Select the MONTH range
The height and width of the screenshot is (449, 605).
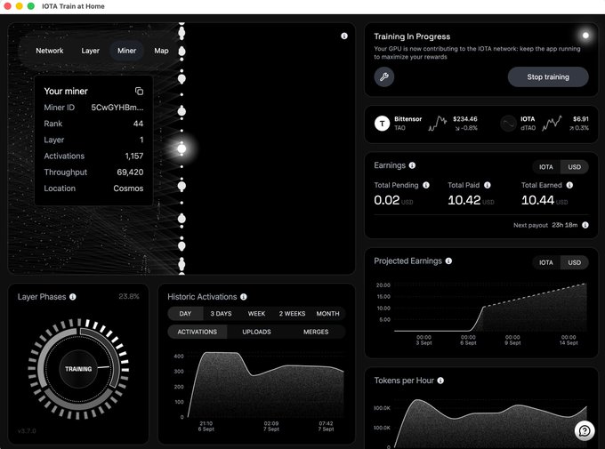(328, 314)
